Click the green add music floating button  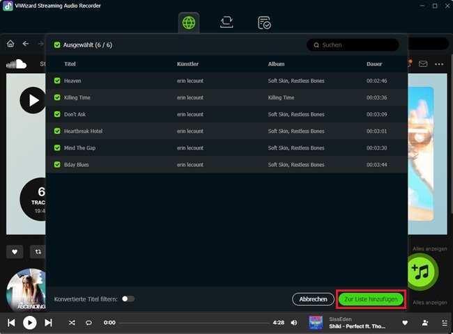point(422,271)
